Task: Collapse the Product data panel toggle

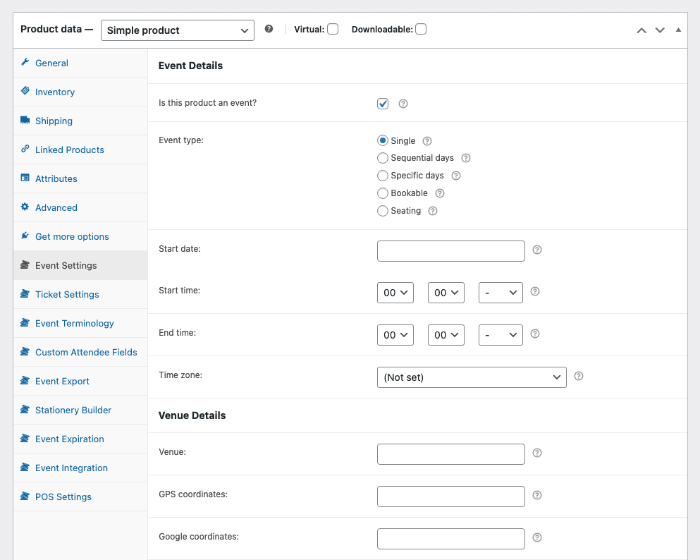Action: click(678, 30)
